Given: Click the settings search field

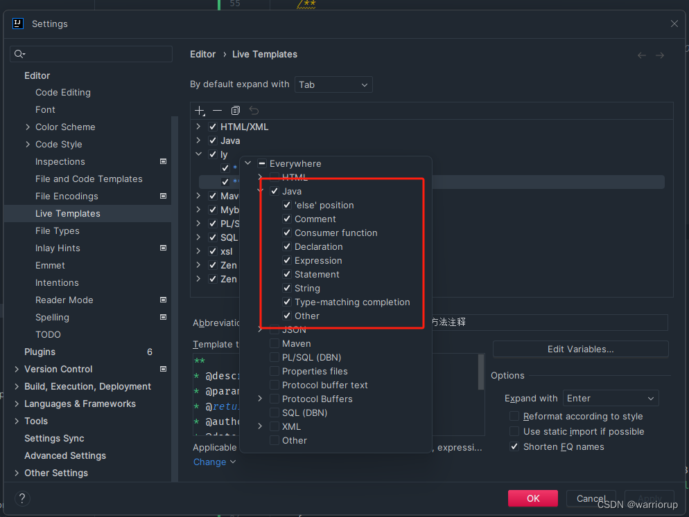Looking at the screenshot, I should pos(91,54).
